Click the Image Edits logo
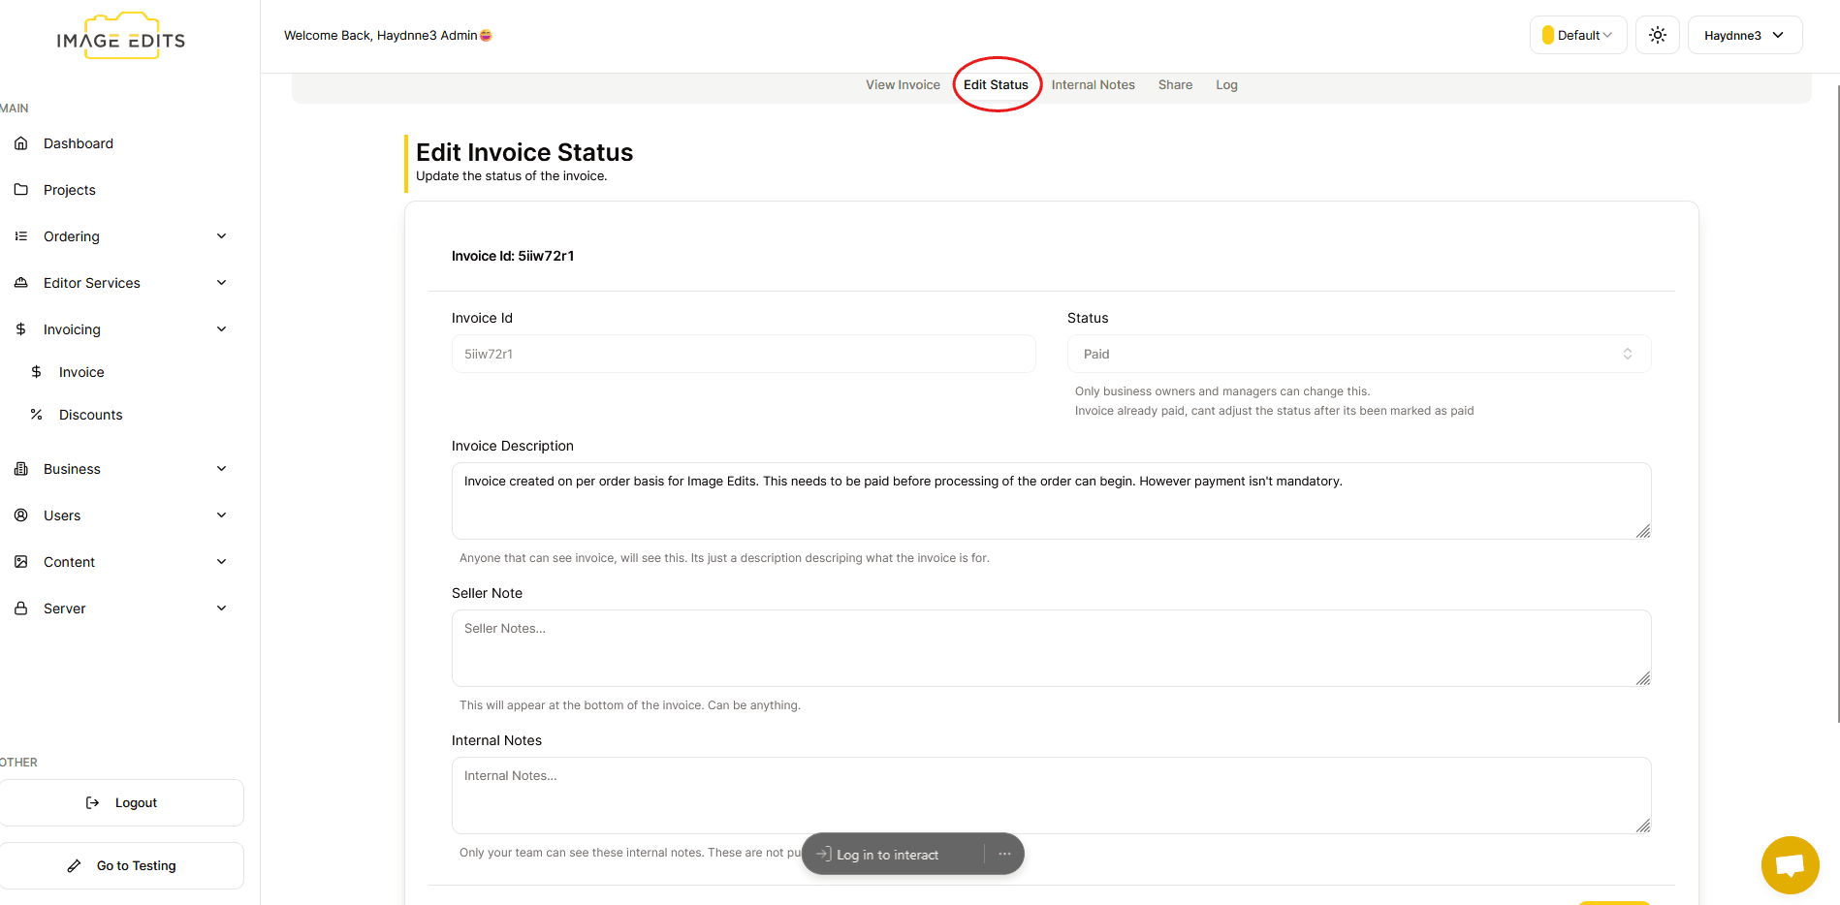The width and height of the screenshot is (1840, 905). pyautogui.click(x=121, y=38)
